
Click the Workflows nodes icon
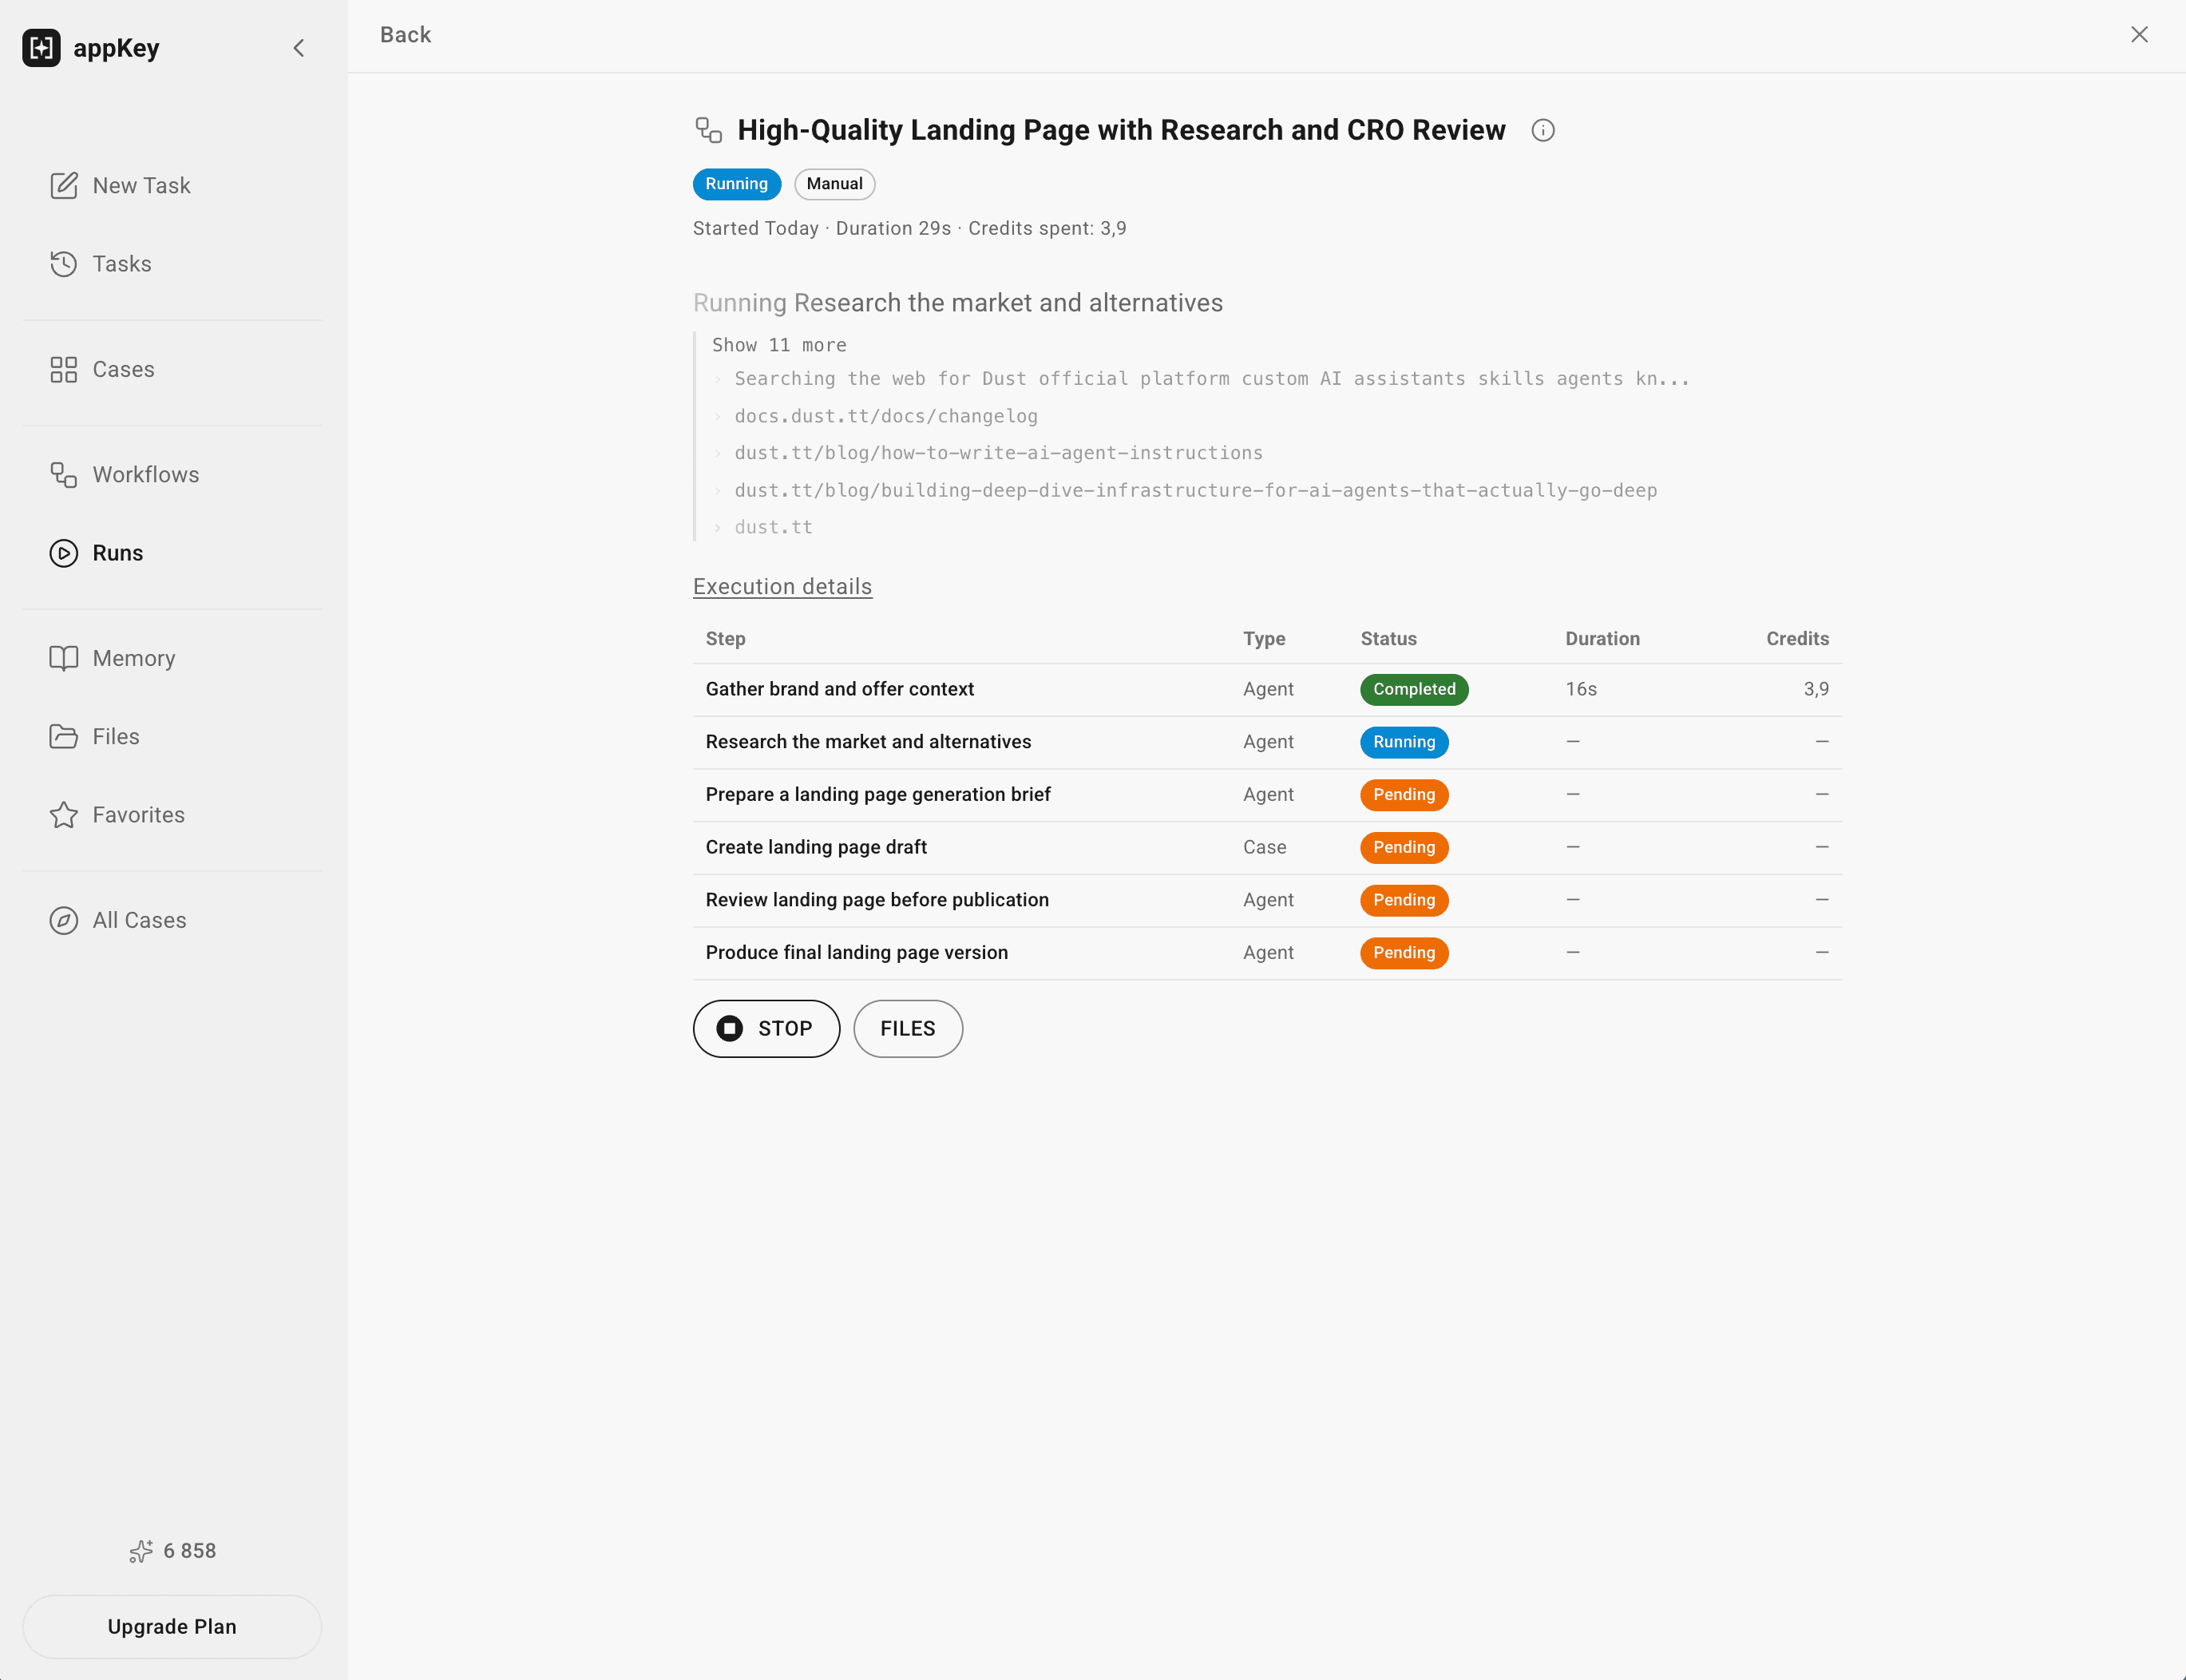[x=64, y=474]
